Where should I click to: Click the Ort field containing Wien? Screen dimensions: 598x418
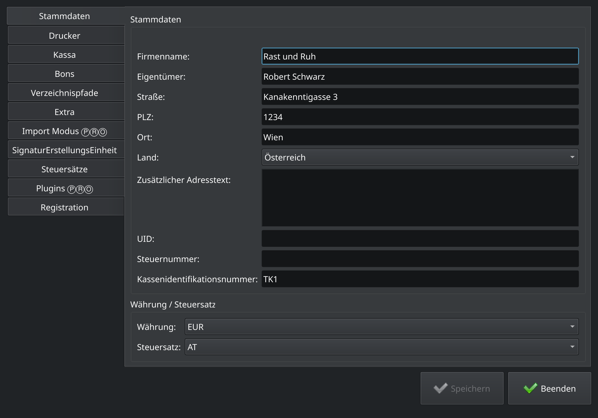pos(420,137)
